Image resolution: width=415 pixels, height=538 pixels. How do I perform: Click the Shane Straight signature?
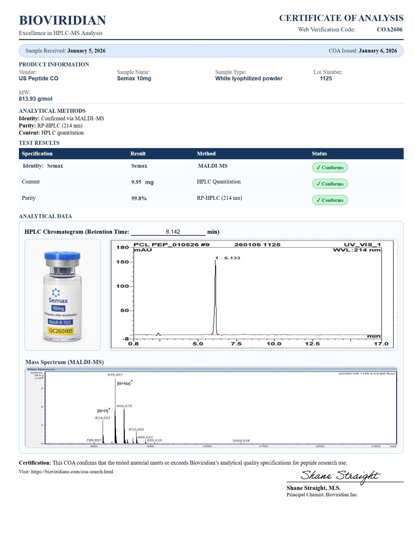pyautogui.click(x=340, y=476)
